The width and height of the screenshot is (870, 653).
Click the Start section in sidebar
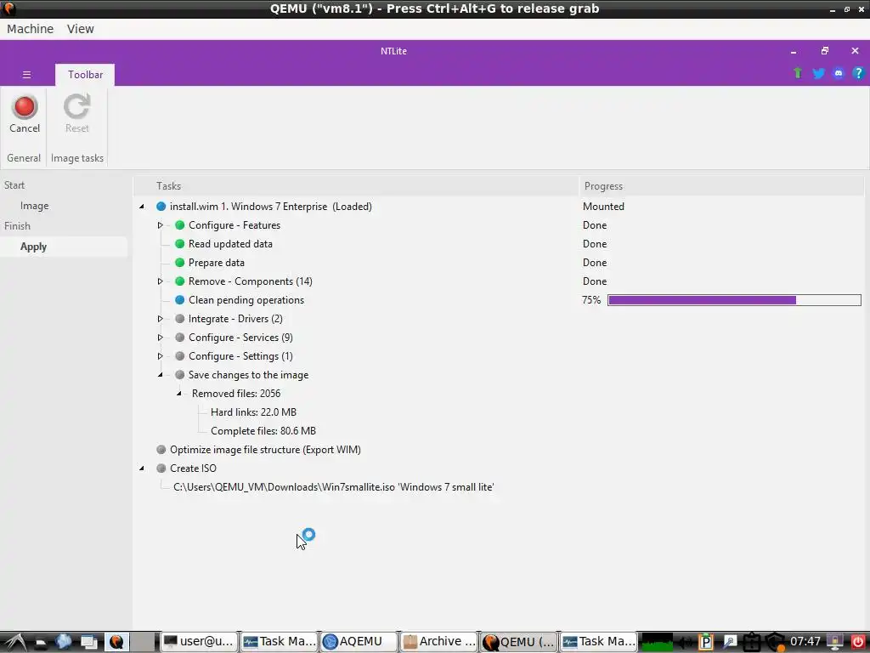point(14,185)
